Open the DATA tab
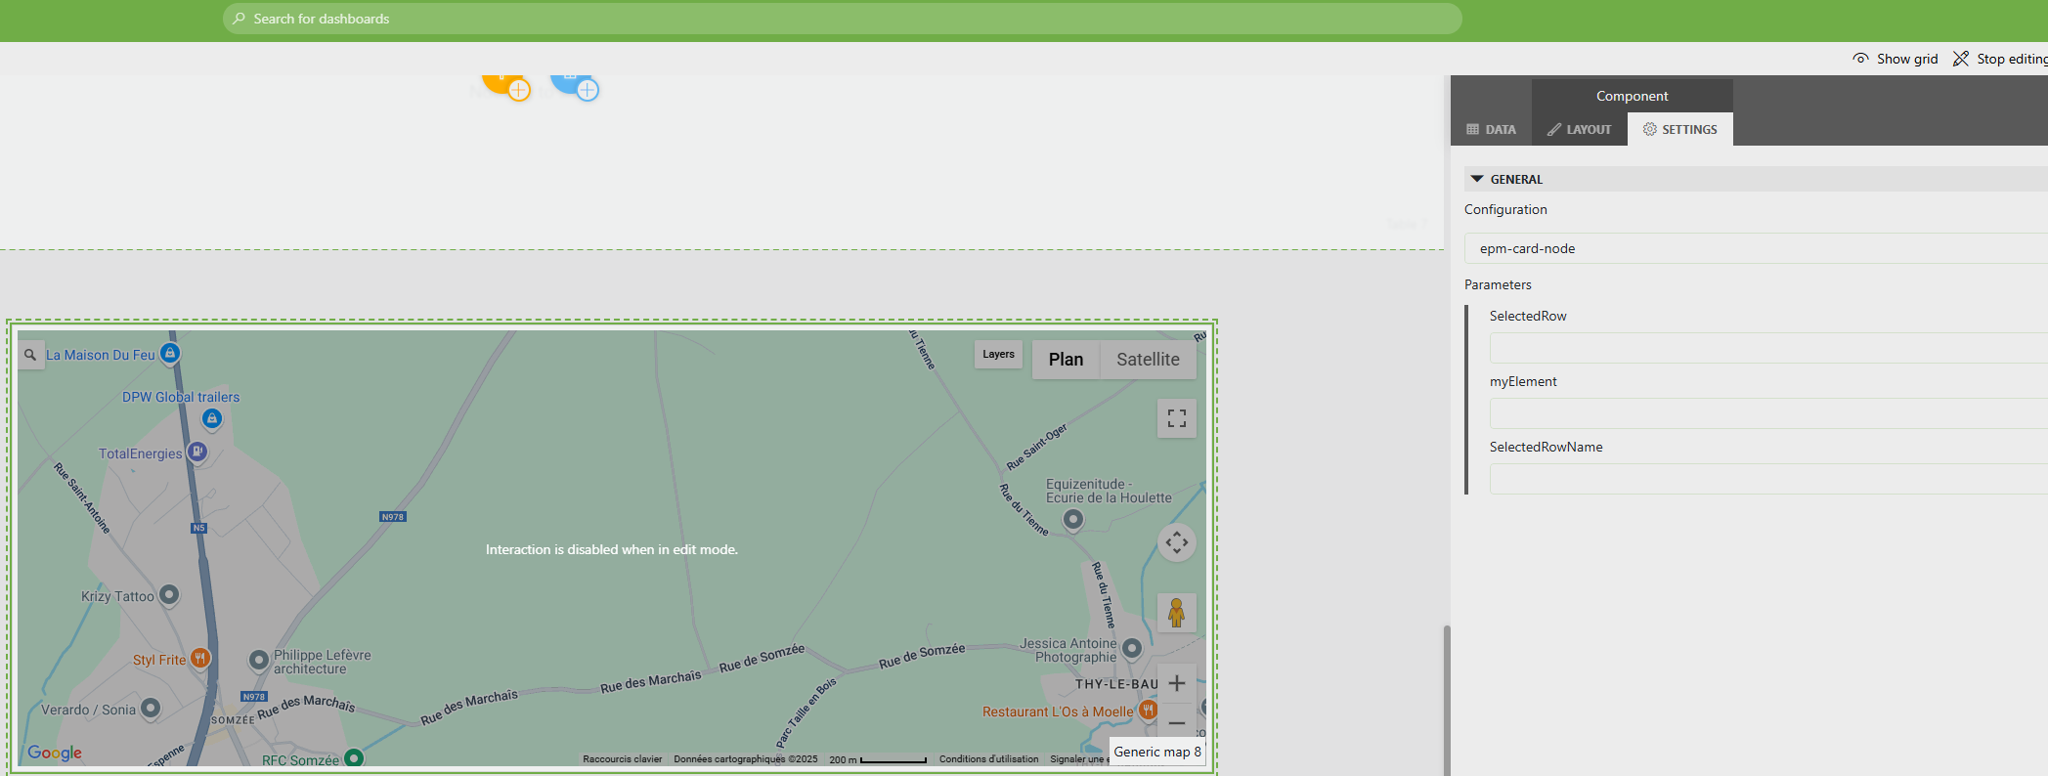This screenshot has height=776, width=2048. click(x=1492, y=129)
